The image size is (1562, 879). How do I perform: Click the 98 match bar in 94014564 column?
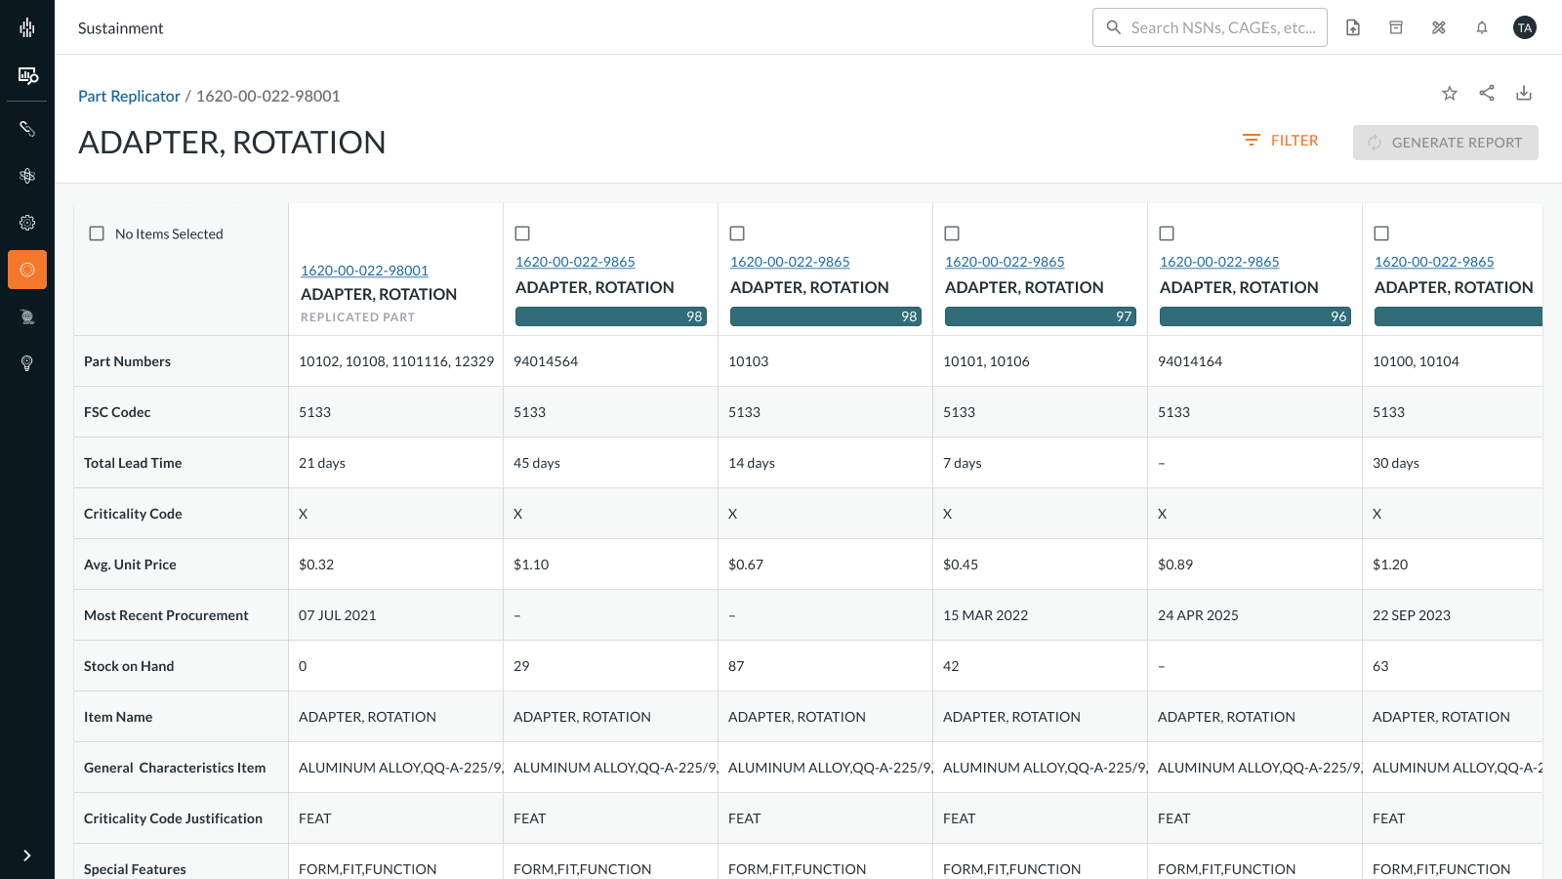coord(611,316)
